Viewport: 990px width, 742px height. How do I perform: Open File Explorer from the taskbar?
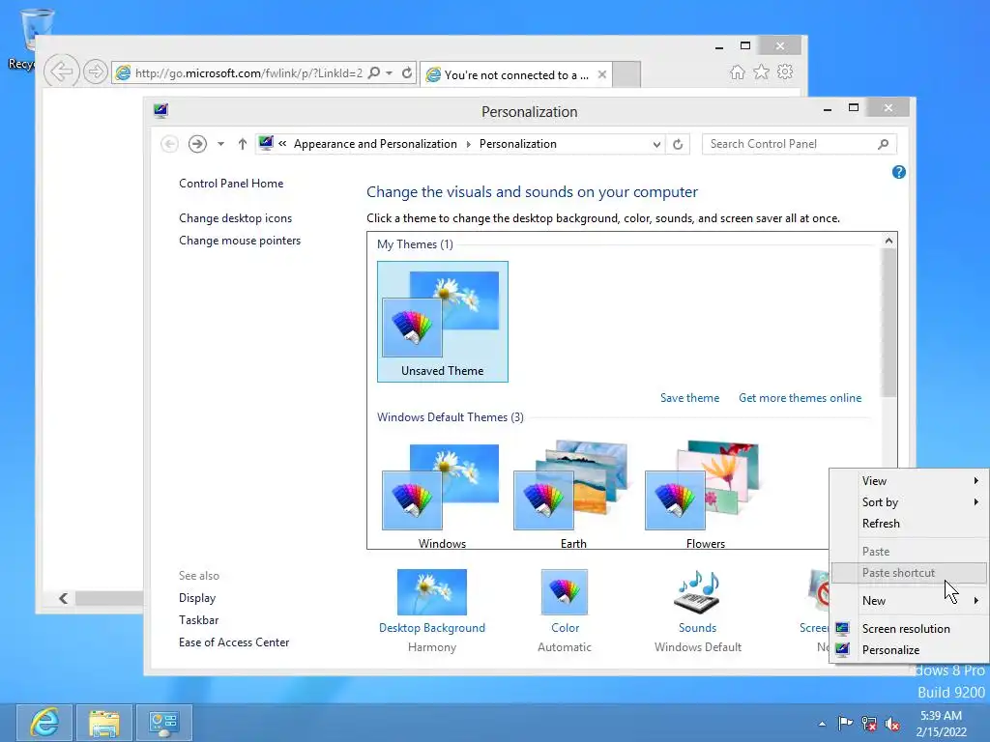coord(104,723)
